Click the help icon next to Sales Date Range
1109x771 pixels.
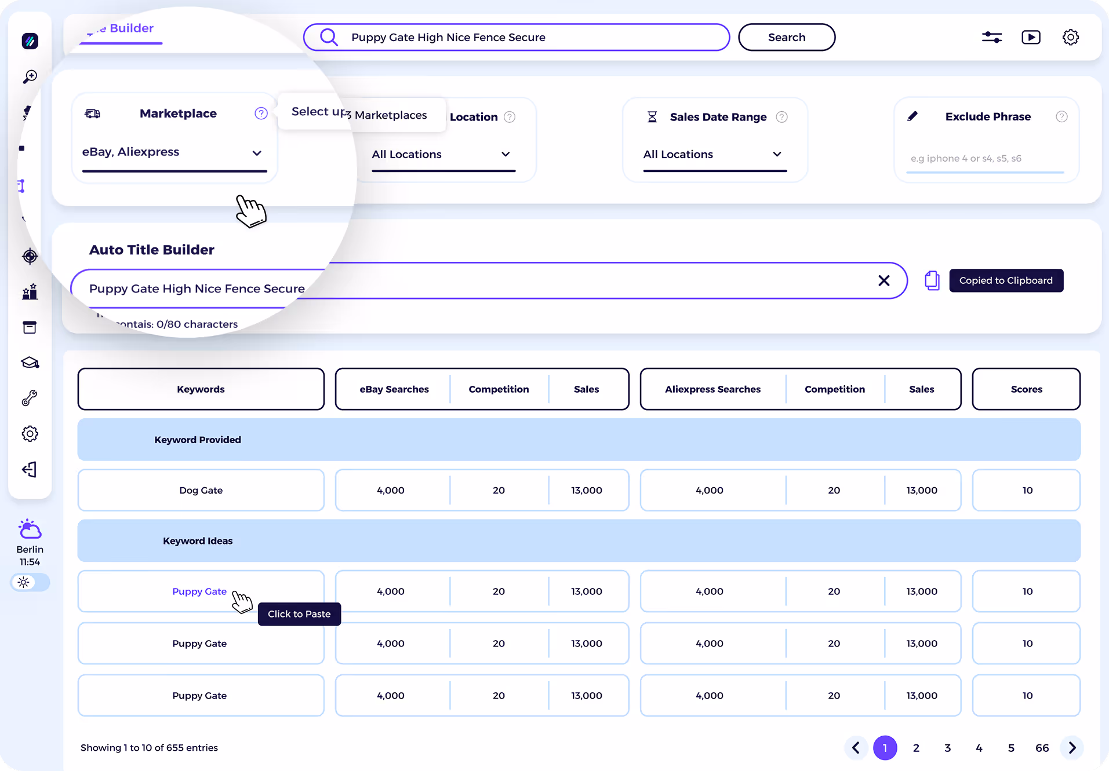(x=782, y=117)
